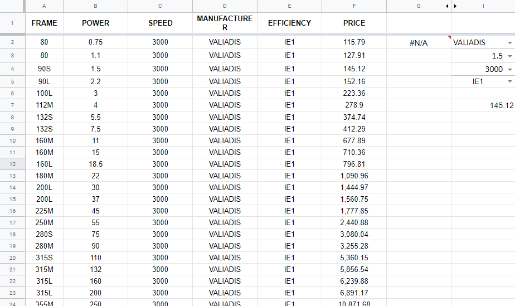Select power cell 110
Screen dimensions: 515x306
pyautogui.click(x=95, y=258)
